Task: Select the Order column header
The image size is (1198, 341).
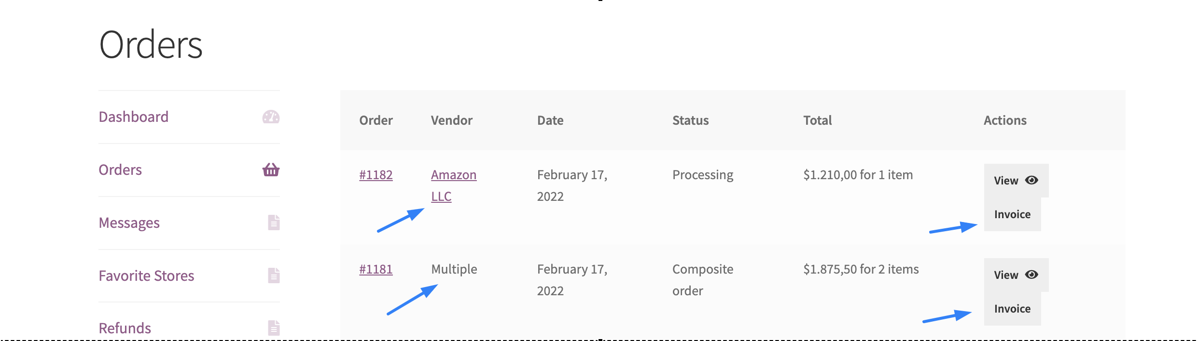Action: pos(376,120)
